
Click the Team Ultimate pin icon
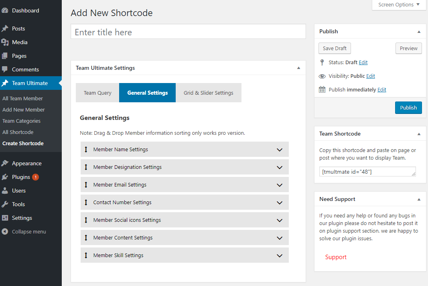tap(5, 83)
